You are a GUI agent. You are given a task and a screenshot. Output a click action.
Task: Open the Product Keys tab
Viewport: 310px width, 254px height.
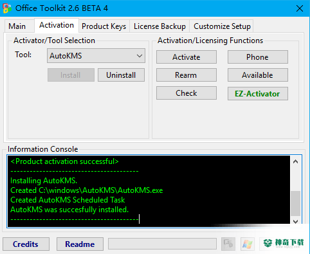coord(104,26)
